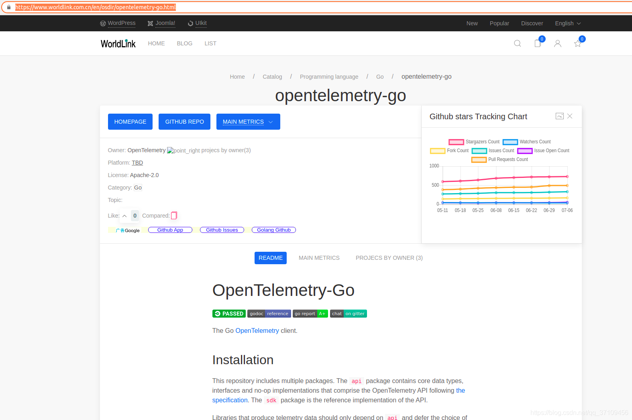Click the chat on gitter badge

(x=349, y=314)
